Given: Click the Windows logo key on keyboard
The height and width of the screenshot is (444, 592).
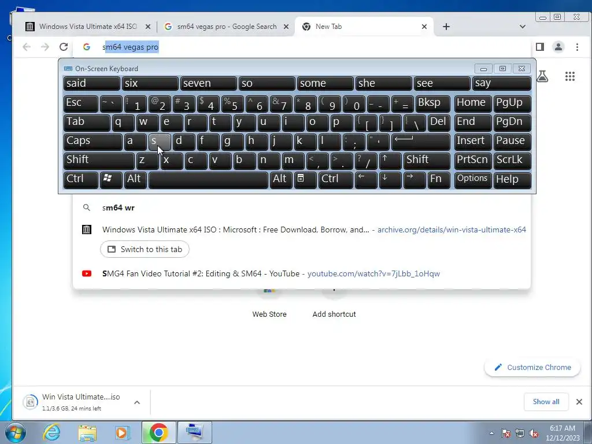Looking at the screenshot, I should tap(111, 180).
